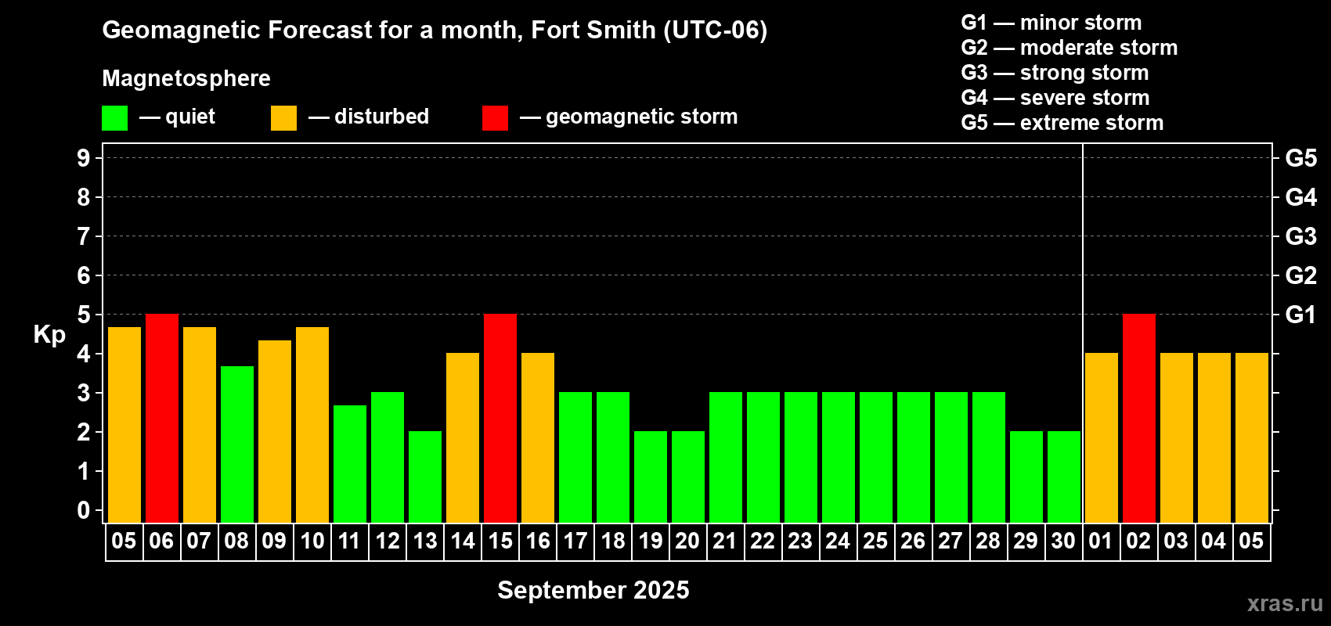Viewport: 1331px width, 626px height.
Task: Click the 'G1' right axis label
Action: 1301,315
